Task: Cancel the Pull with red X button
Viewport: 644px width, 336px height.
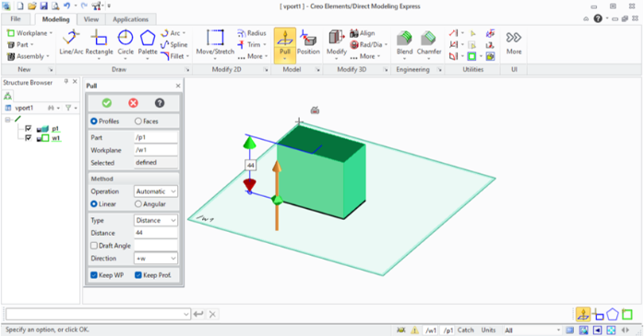Action: 133,103
